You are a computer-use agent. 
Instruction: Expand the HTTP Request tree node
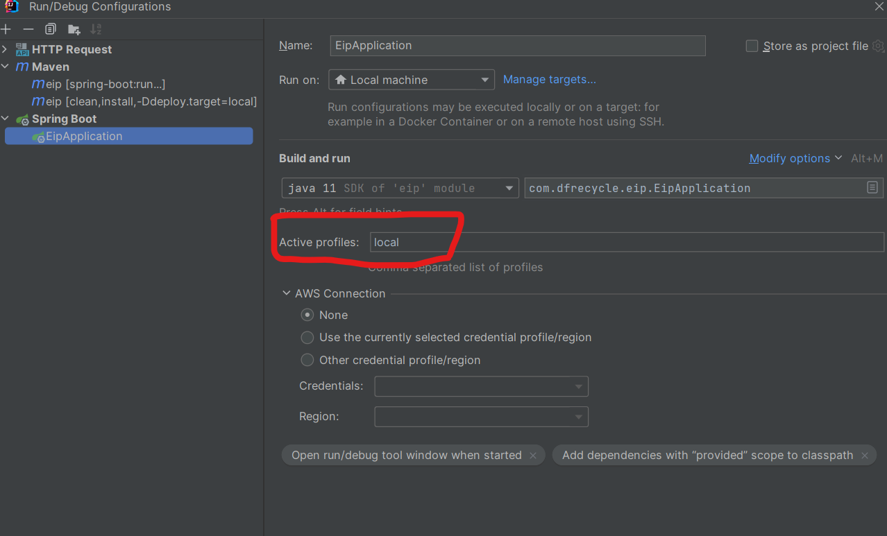click(6, 49)
